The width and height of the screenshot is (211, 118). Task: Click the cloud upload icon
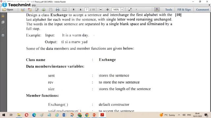[x=44, y=10]
